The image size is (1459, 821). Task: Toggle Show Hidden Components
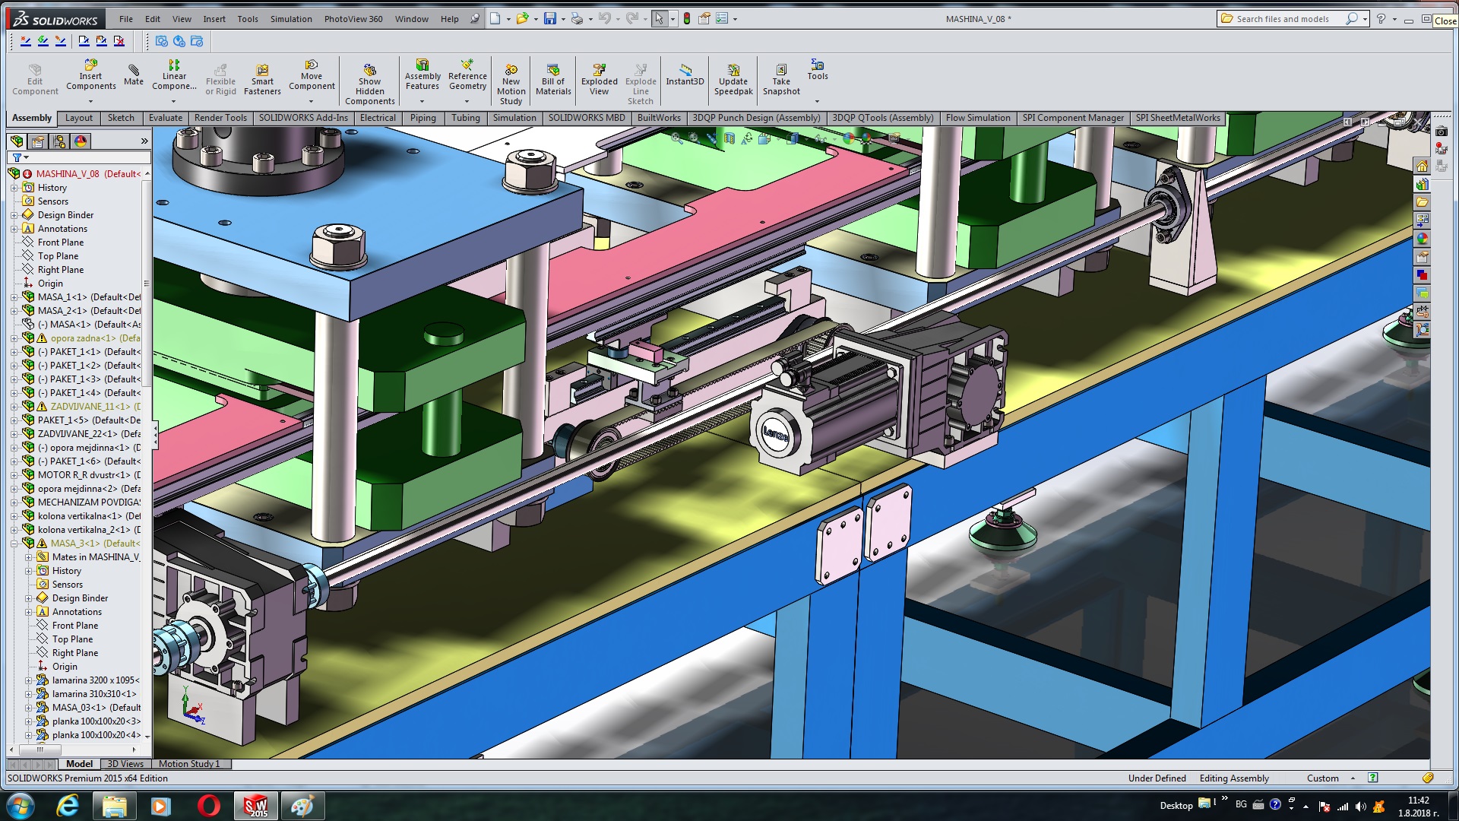pyautogui.click(x=369, y=71)
